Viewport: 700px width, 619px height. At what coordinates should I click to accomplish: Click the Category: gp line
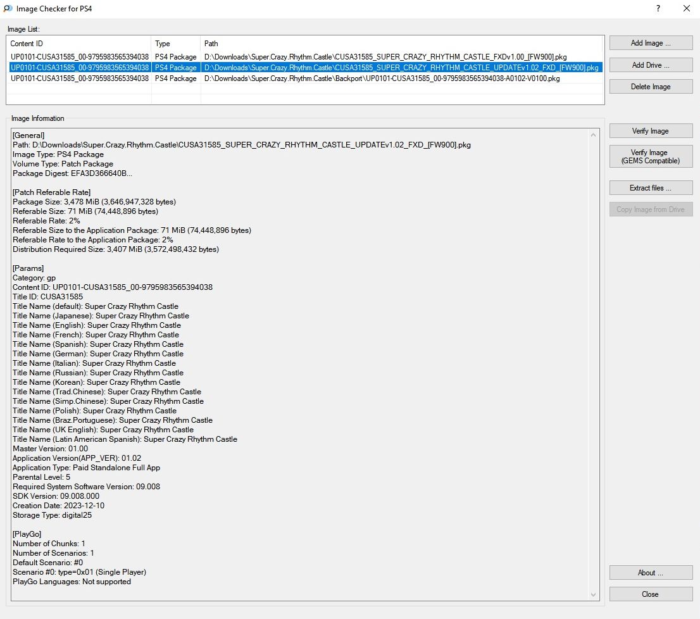pyautogui.click(x=34, y=278)
